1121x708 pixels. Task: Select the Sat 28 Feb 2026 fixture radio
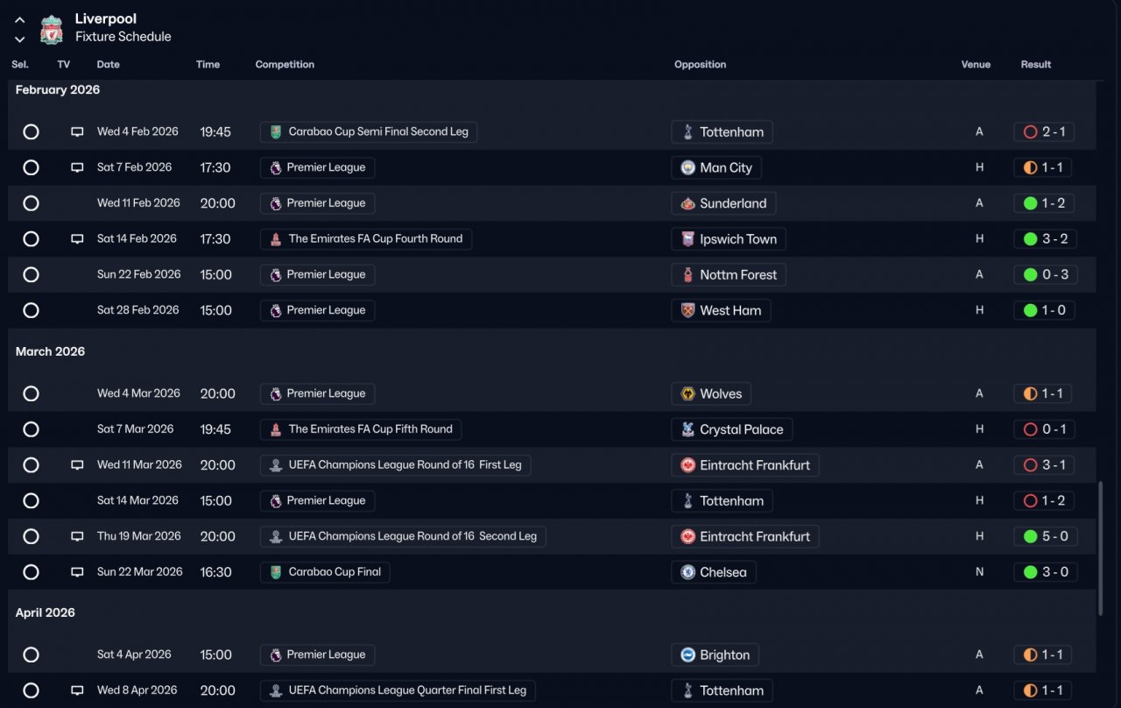tap(31, 310)
